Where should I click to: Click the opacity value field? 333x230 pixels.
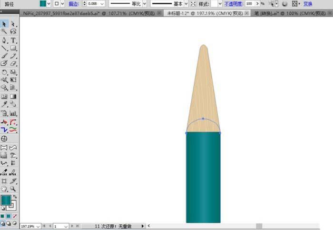point(250,4)
